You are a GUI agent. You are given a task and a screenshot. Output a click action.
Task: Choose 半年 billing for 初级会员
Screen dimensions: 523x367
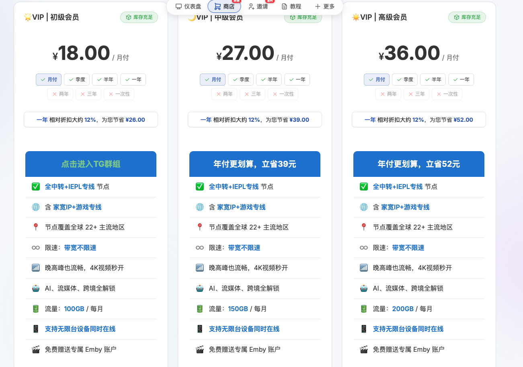point(105,80)
